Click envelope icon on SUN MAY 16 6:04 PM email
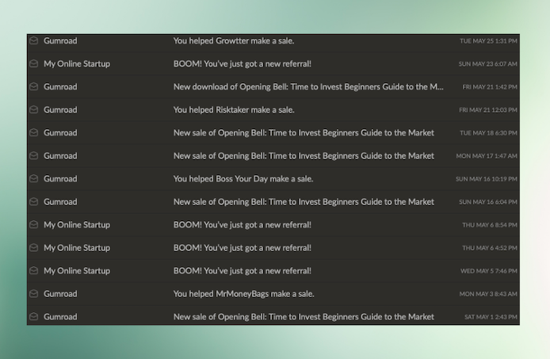The width and height of the screenshot is (550, 359). pos(33,201)
